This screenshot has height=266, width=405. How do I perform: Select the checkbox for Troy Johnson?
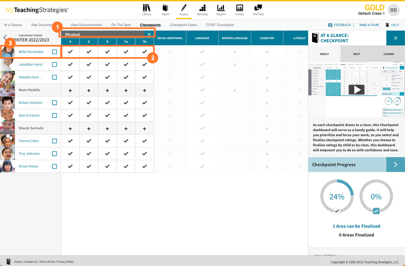(54, 154)
